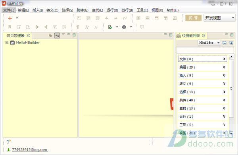Click the Redo arrow icon
Viewport: 238px width, 155px height.
tap(116, 18)
